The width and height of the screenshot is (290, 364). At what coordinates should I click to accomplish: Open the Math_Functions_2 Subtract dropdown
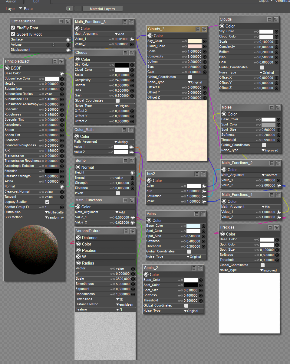coord(269,175)
